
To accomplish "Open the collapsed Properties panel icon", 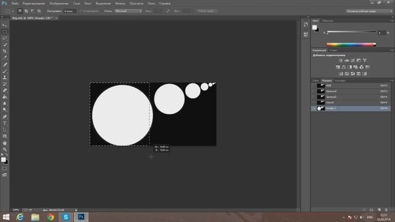I will pos(306,35).
